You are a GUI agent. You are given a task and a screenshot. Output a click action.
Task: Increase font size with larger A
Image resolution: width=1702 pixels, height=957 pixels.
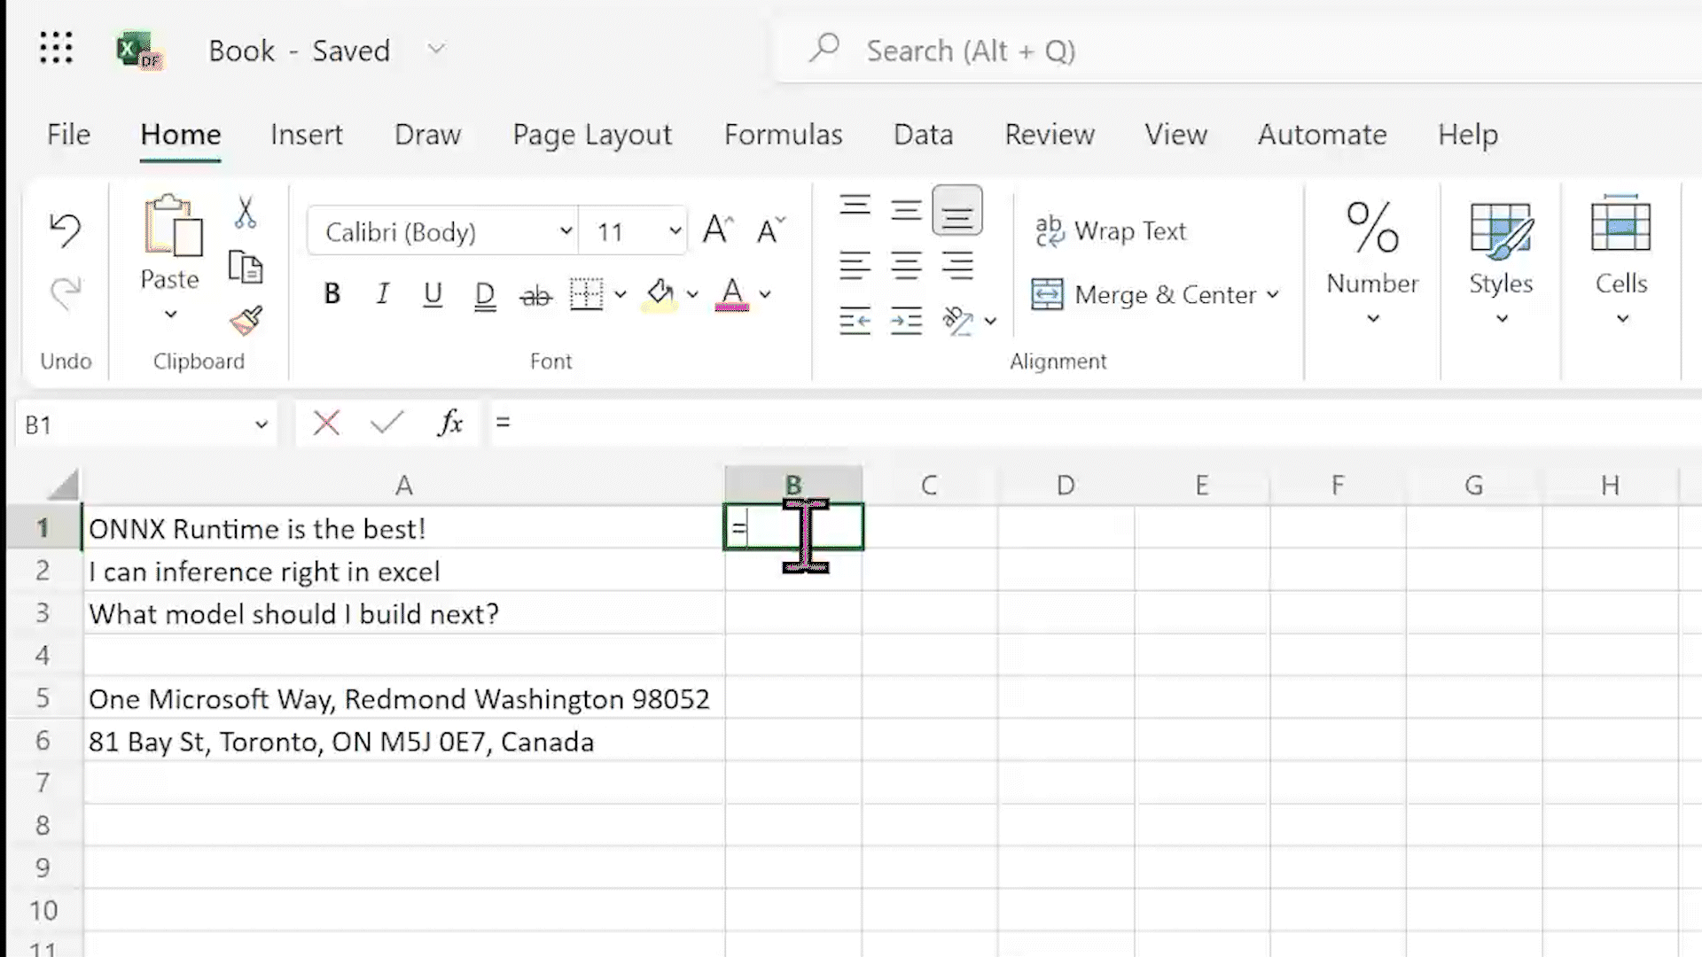click(x=718, y=230)
